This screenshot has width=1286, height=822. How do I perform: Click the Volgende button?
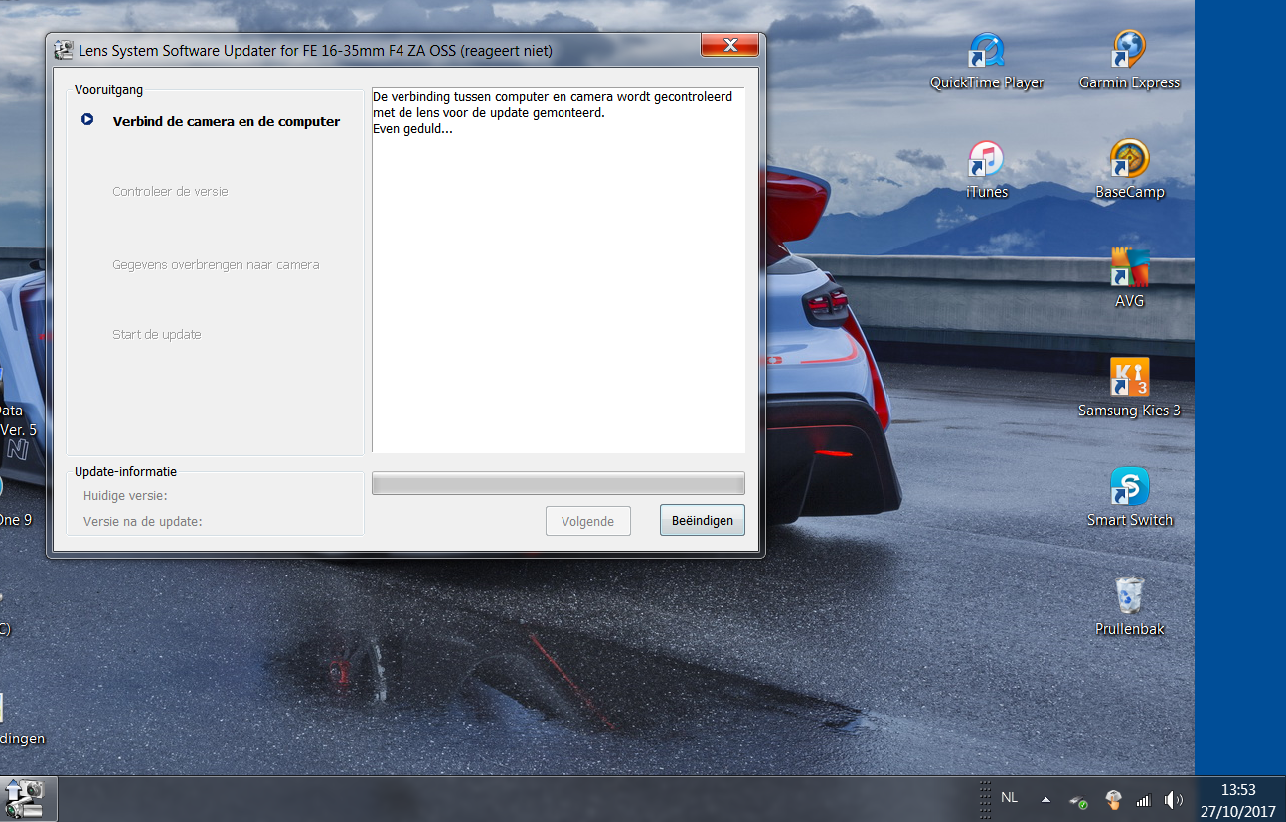click(587, 521)
